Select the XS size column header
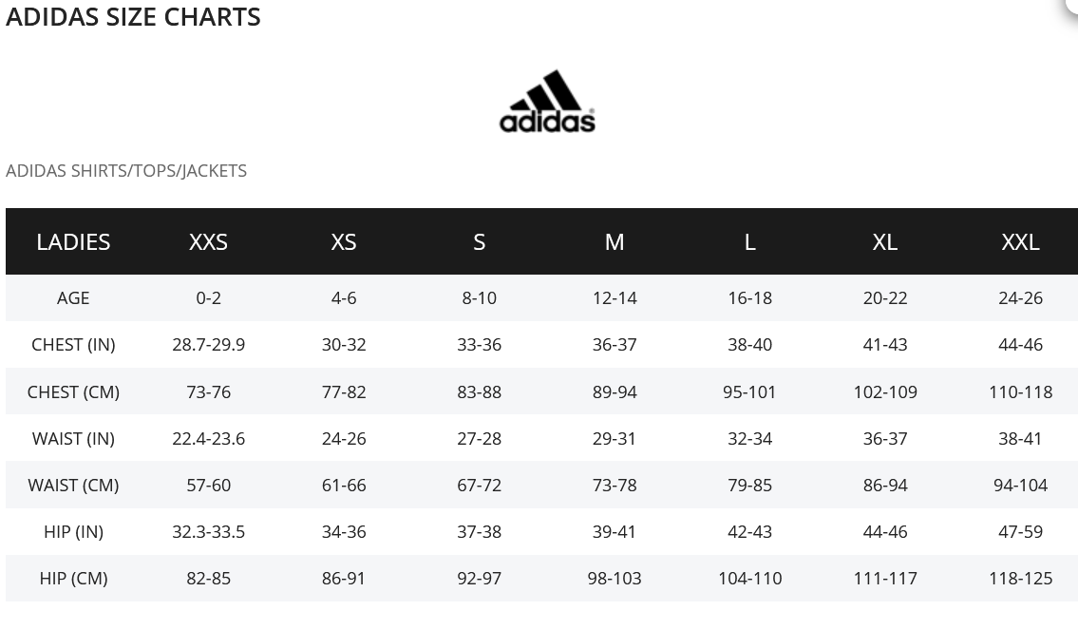Screen dimensions: 1078x630 pyautogui.click(x=344, y=242)
